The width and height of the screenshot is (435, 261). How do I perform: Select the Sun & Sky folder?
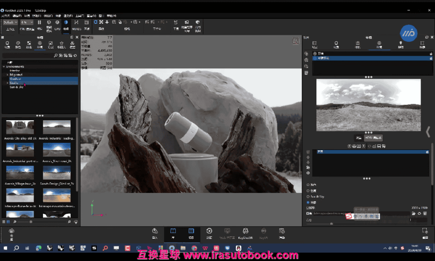click(x=17, y=87)
